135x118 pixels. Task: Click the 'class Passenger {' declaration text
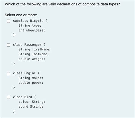point(29,45)
